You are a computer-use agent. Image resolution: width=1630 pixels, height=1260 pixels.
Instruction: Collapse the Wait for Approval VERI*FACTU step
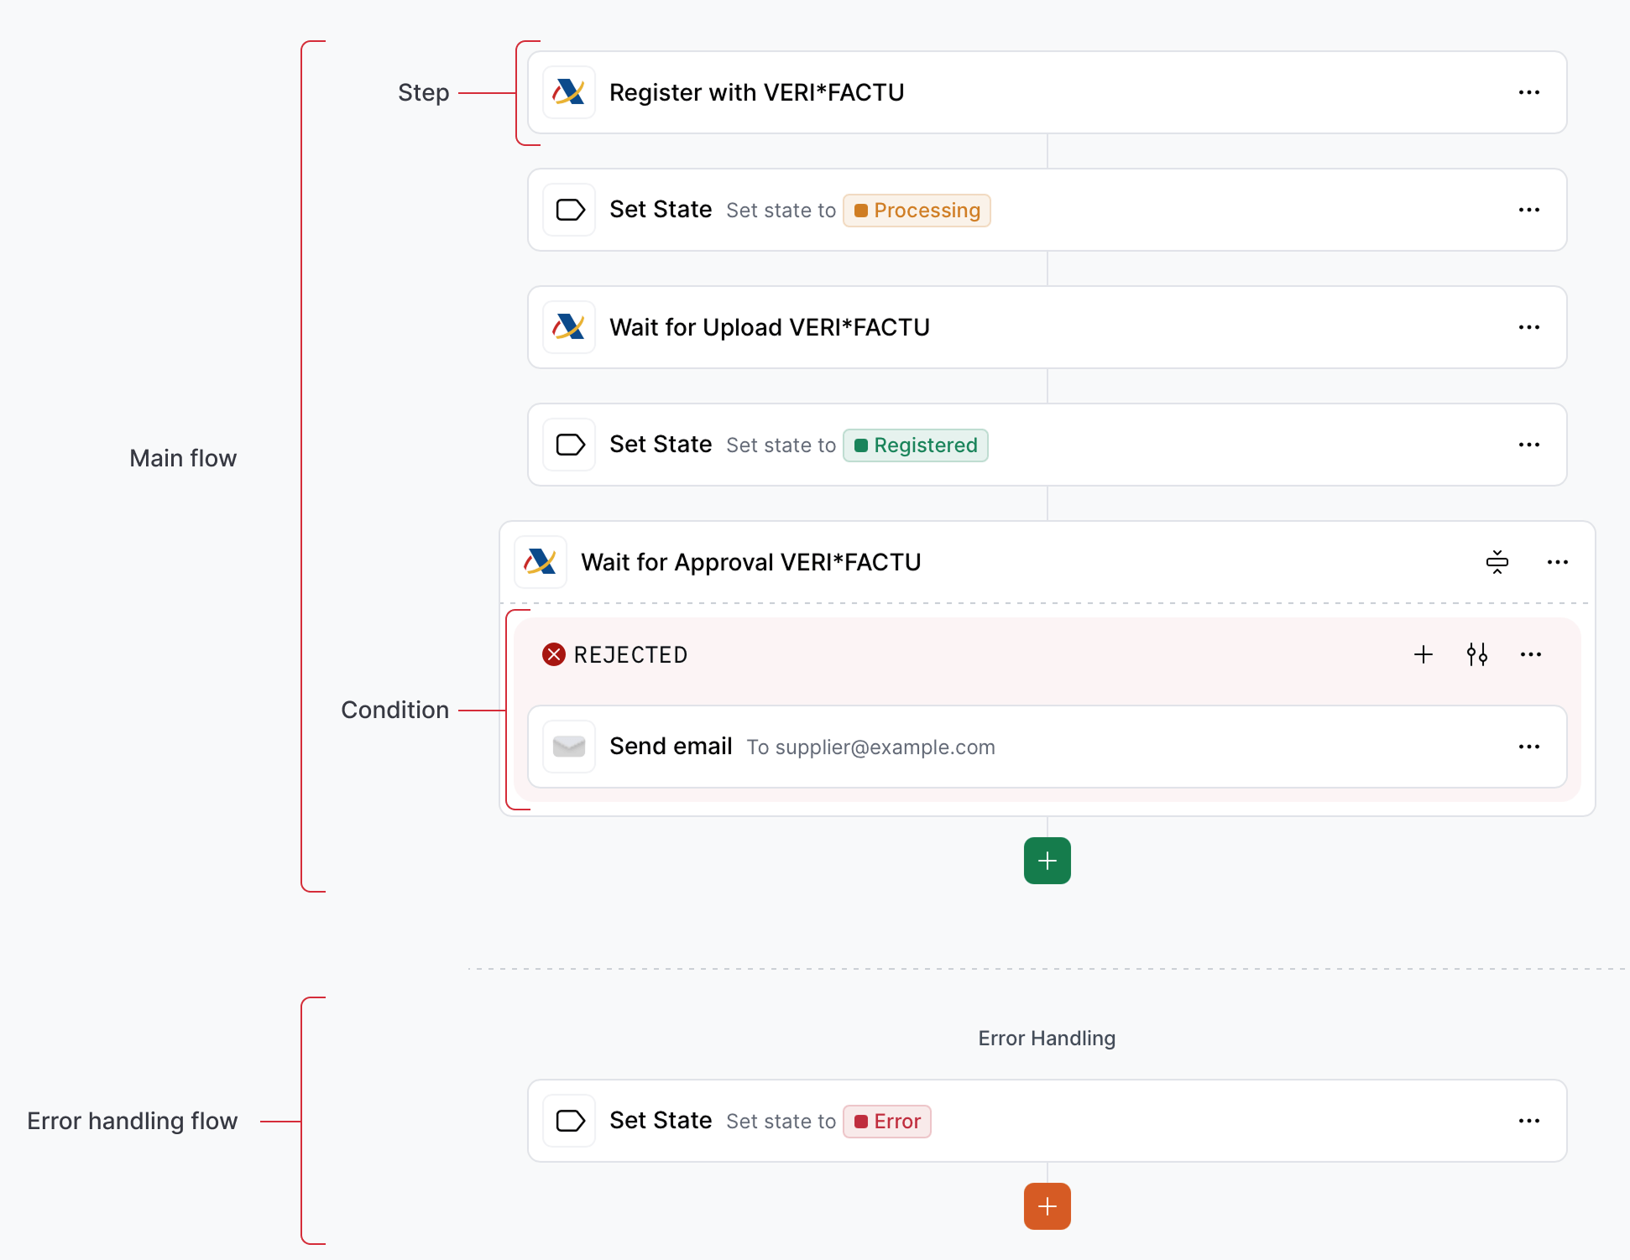point(1497,562)
